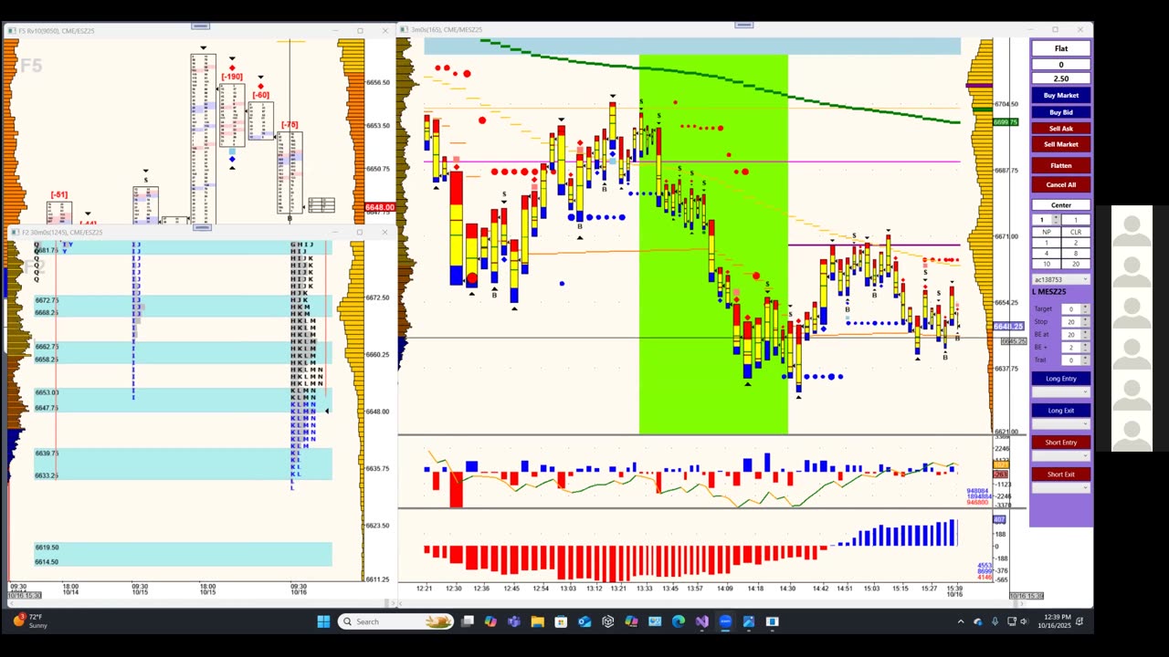Click the Short Entry button
Image resolution: width=1169 pixels, height=657 pixels.
pos(1061,443)
